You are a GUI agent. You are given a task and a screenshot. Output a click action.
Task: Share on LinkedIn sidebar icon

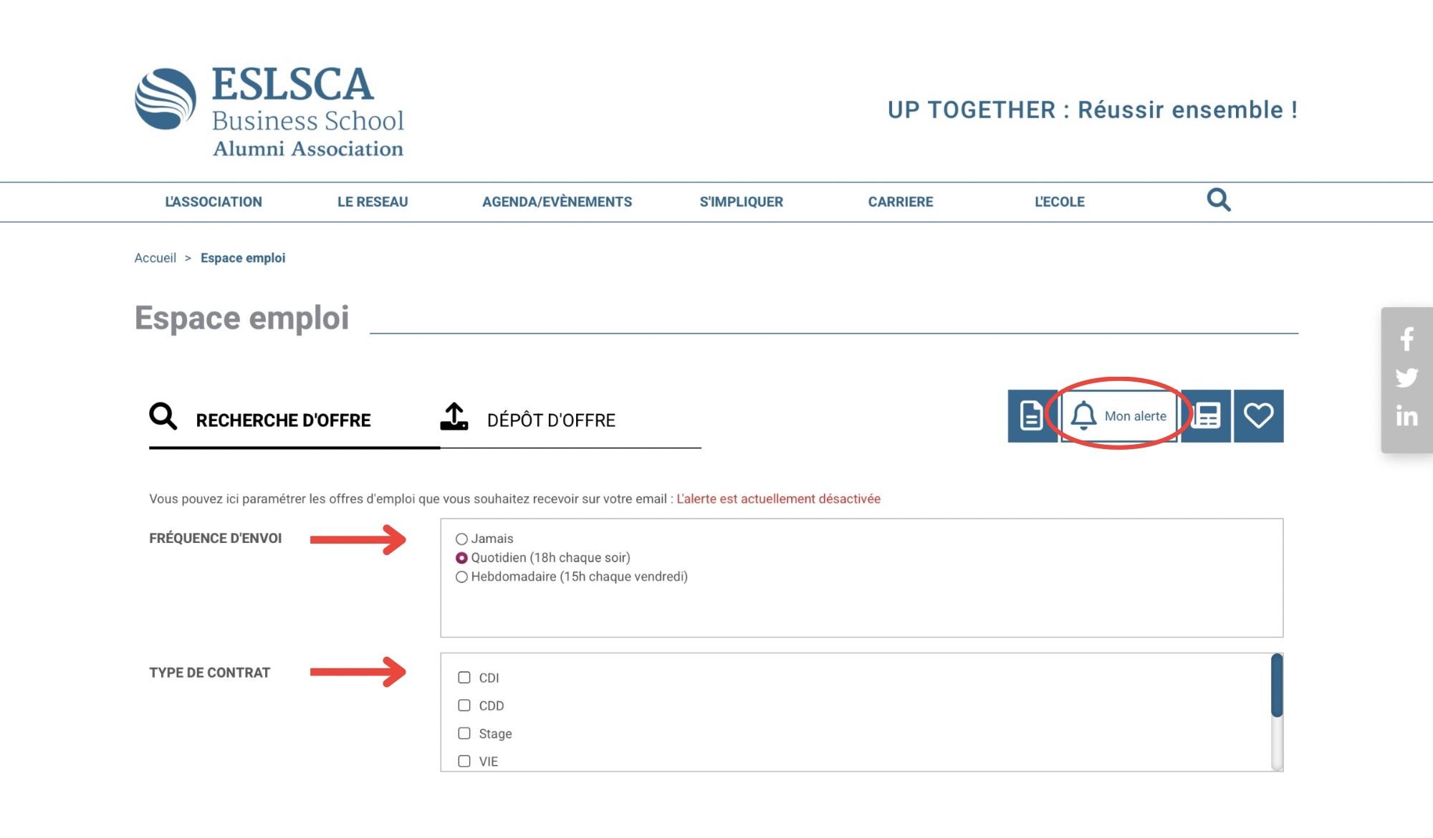(1406, 416)
